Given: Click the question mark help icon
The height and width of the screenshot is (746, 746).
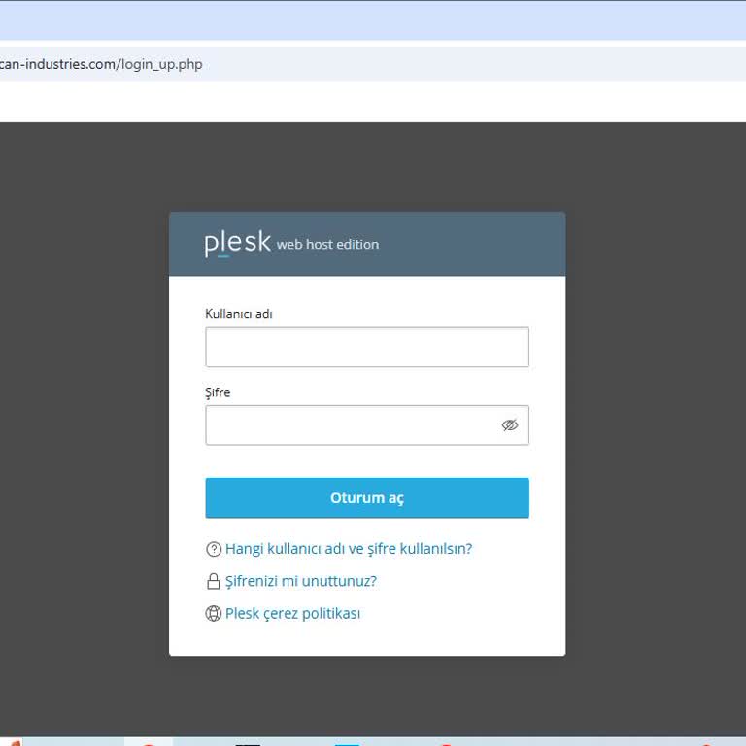Looking at the screenshot, I should 214,549.
